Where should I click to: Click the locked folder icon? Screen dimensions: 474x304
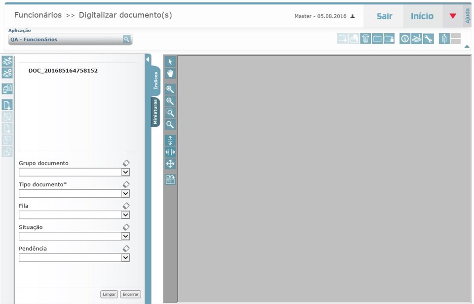389,38
